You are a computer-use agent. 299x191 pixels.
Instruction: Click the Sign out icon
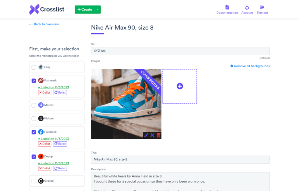[x=262, y=8]
